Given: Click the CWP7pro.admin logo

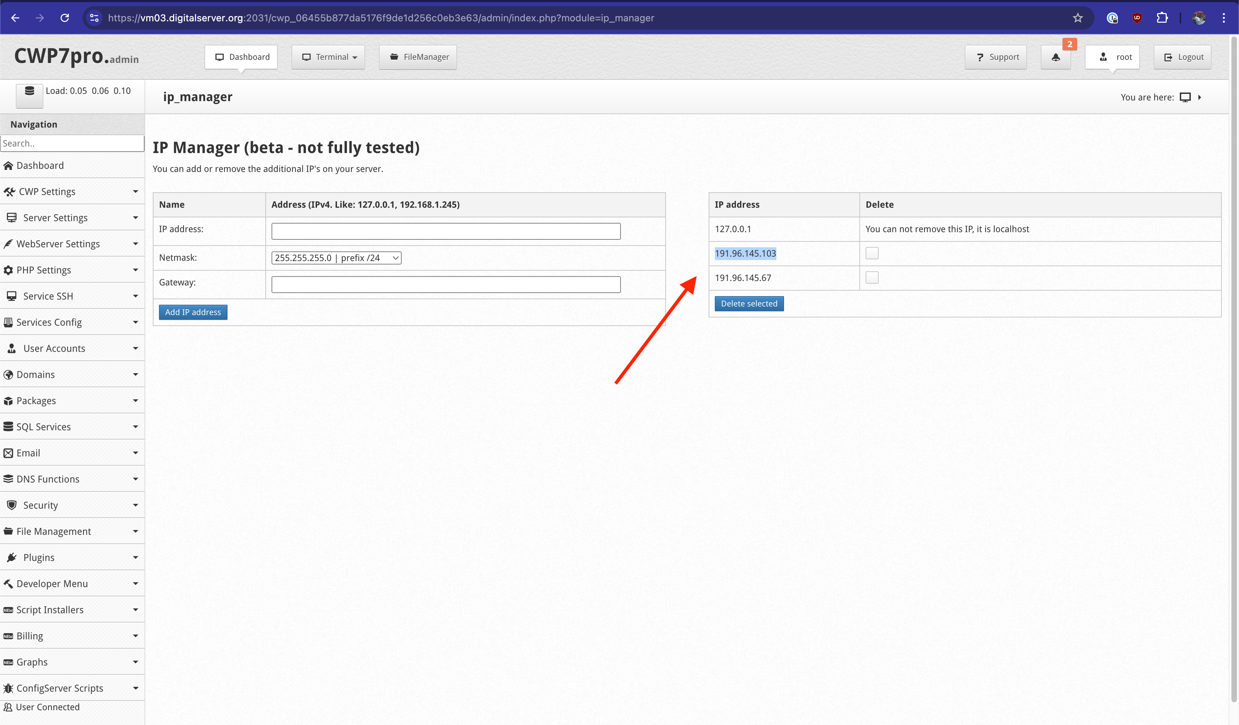Looking at the screenshot, I should 76,56.
